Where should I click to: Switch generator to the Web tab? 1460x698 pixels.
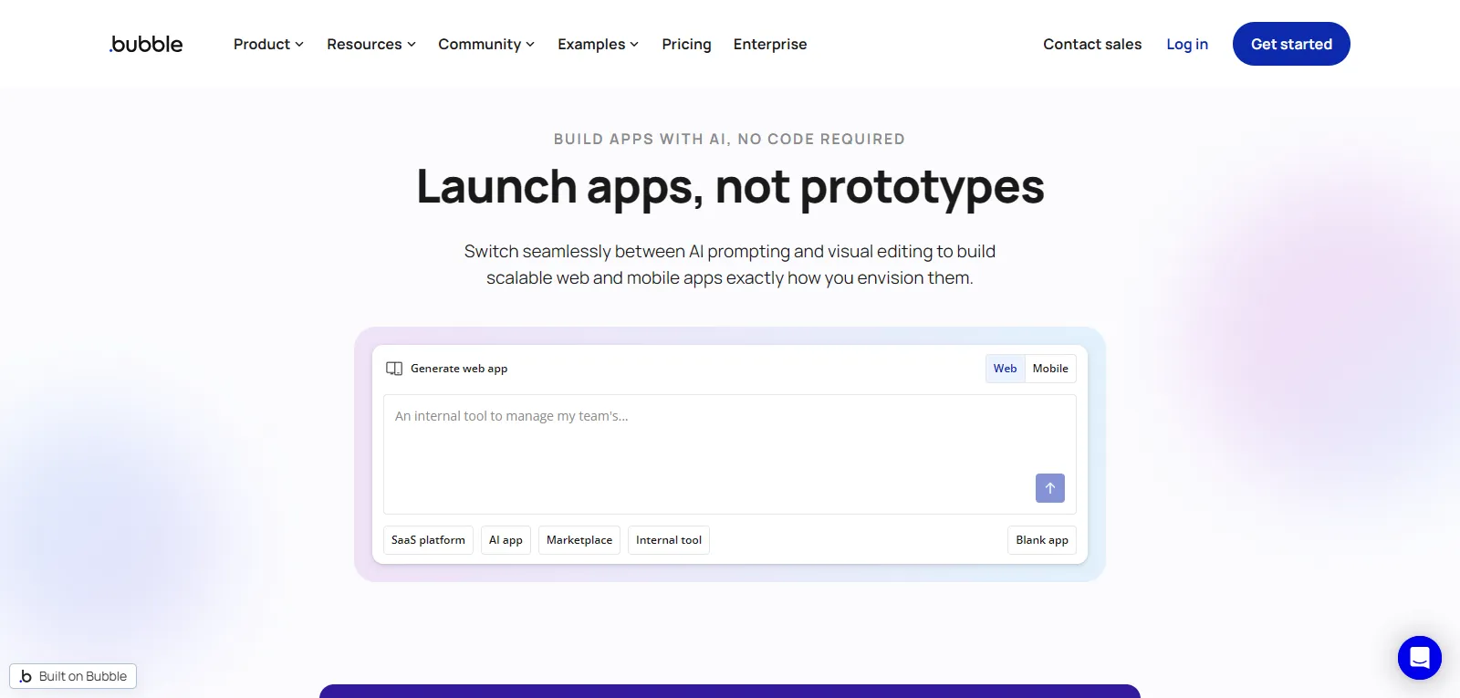1006,369
